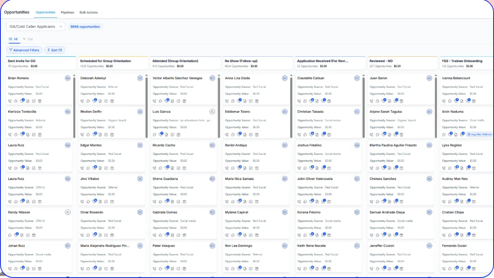Open Martha Paulina Aguilar Frausto card
494x278 pixels.
401,156
